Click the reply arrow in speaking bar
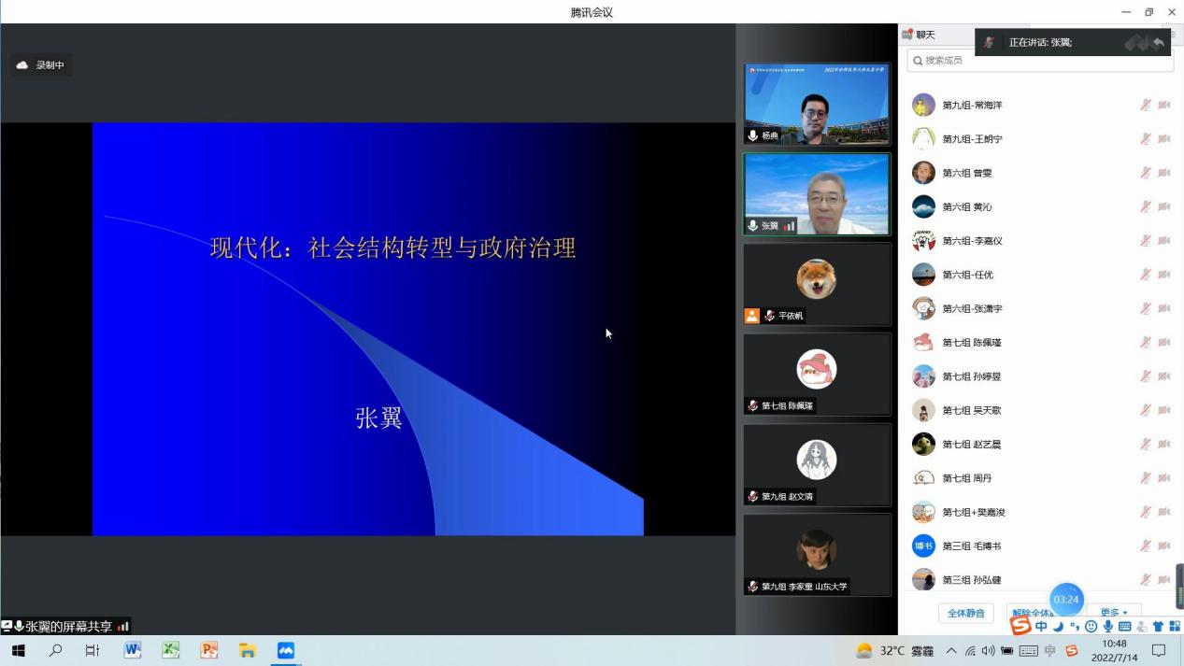This screenshot has width=1184, height=666. [1158, 43]
